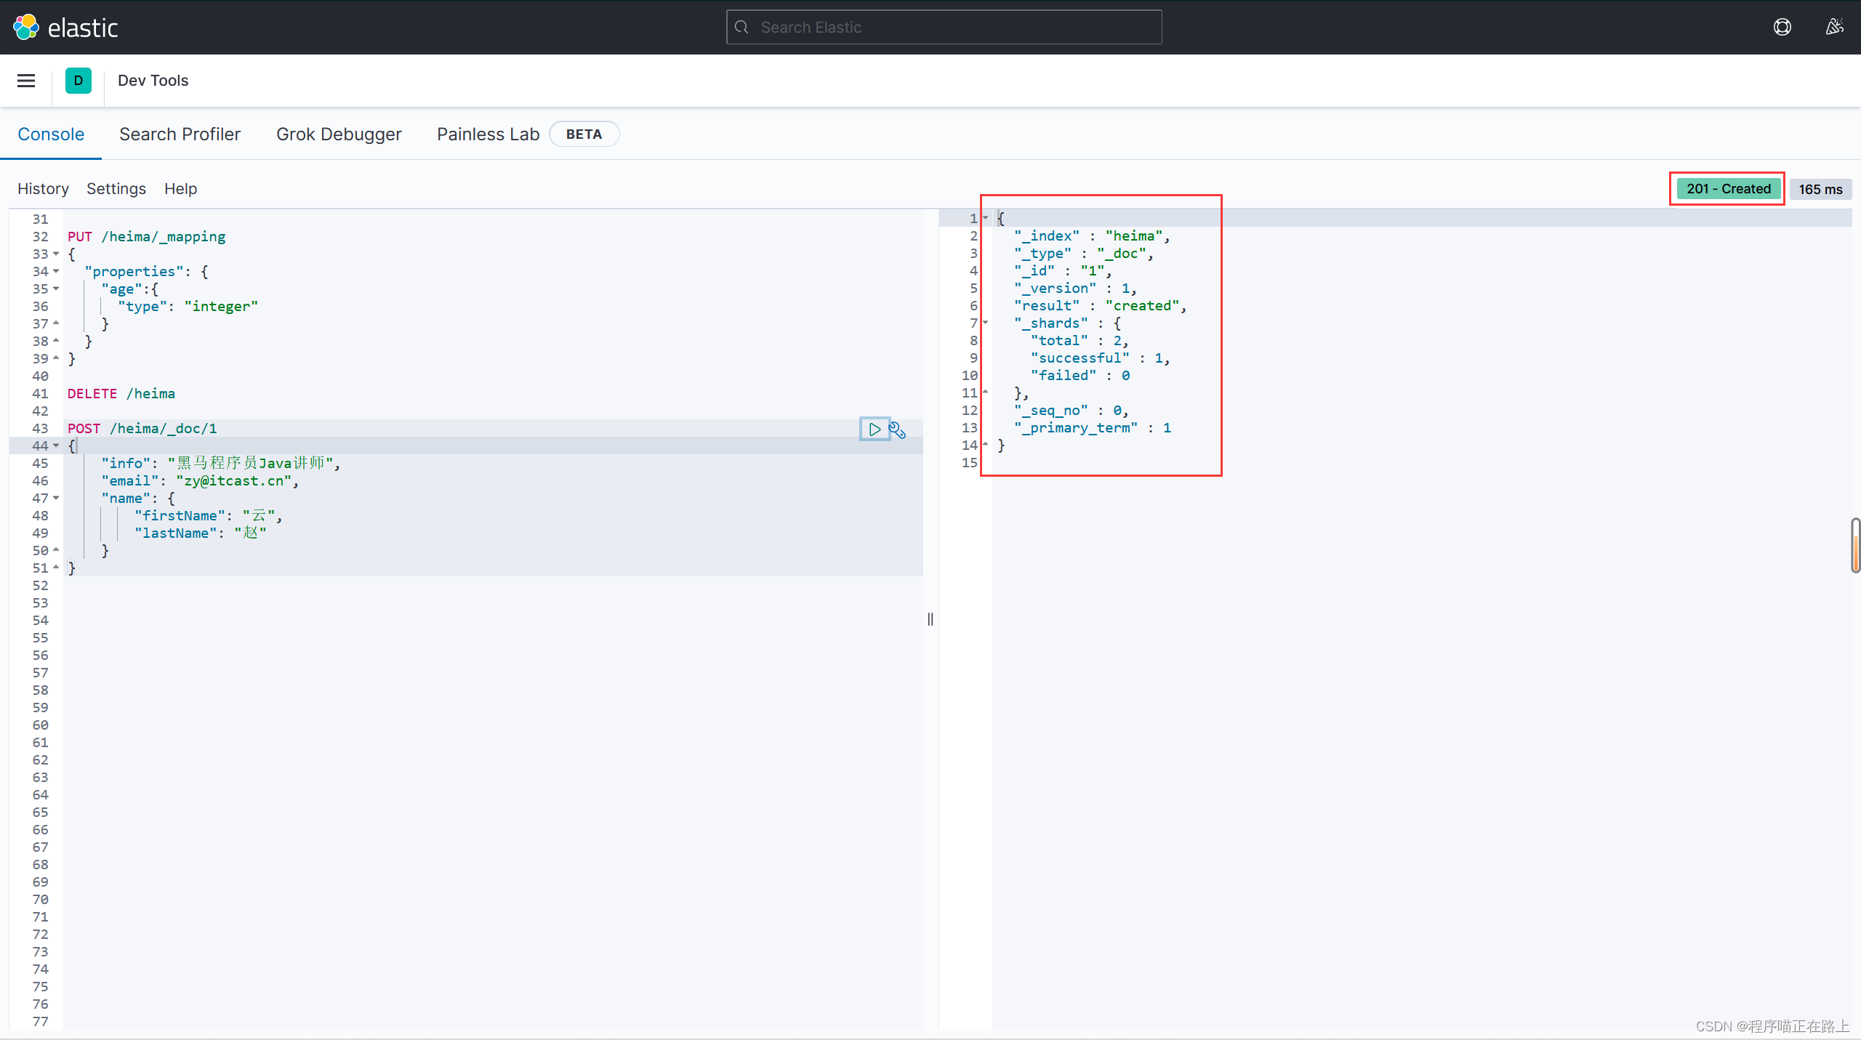Viewport: 1861px width, 1040px height.
Task: Open the newsfeed celebration icon
Action: (1834, 28)
